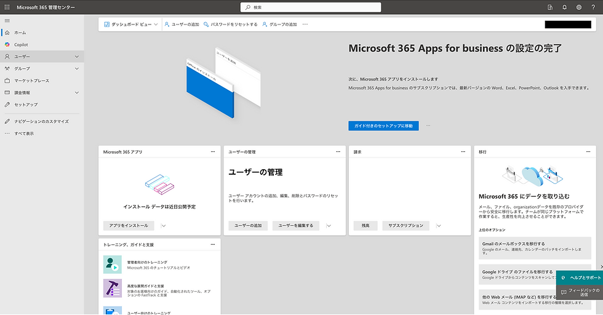Click ガイド付きのセットアップに移動 button
This screenshot has width=603, height=315.
click(383, 126)
